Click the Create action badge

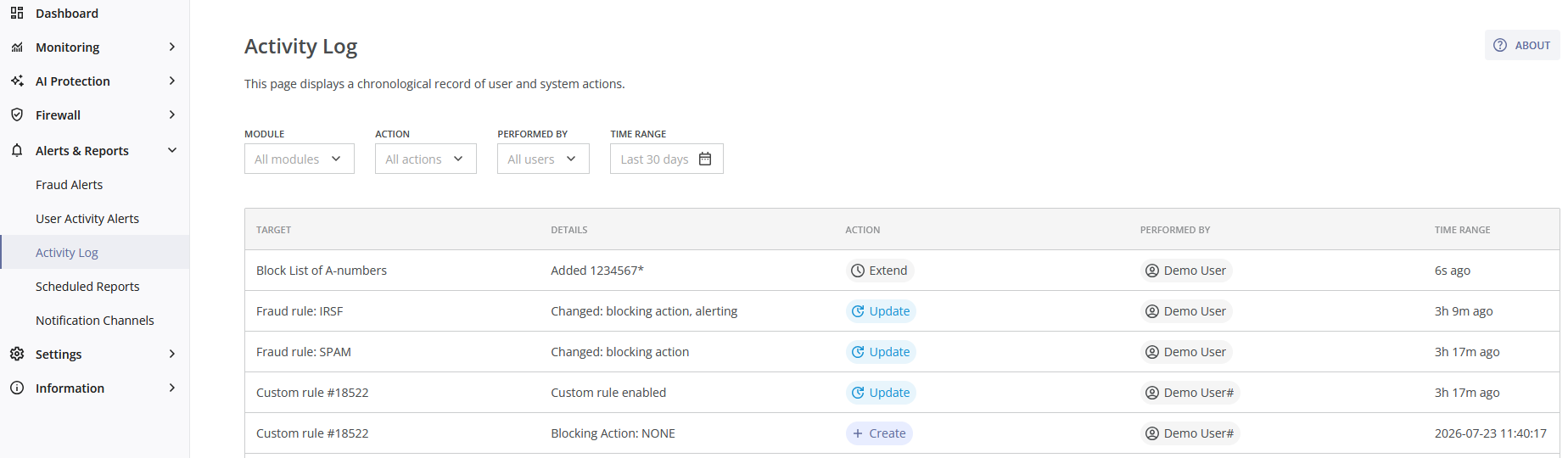coord(879,433)
